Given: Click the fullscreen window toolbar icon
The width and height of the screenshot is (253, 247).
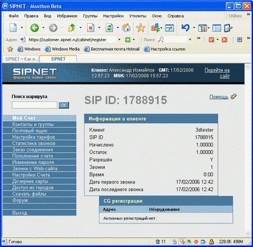Looking at the screenshot, I should click(x=169, y=28).
